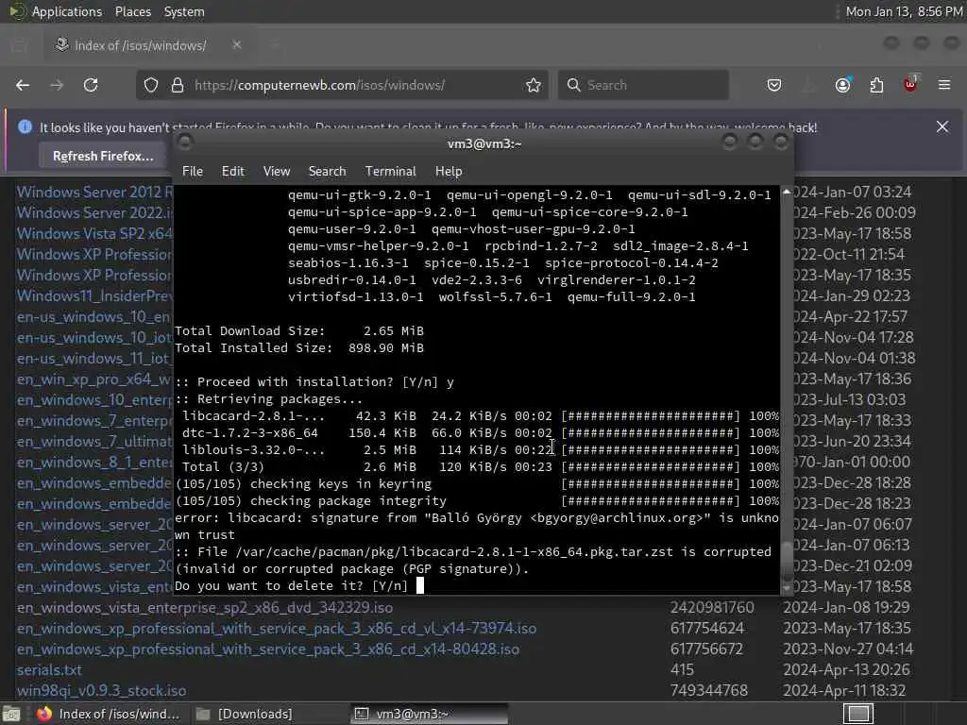The image size is (967, 725).
Task: Open en-us_windows_11_iot link
Action: (93, 358)
